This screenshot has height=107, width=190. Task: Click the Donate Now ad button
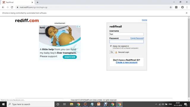coord(70,57)
